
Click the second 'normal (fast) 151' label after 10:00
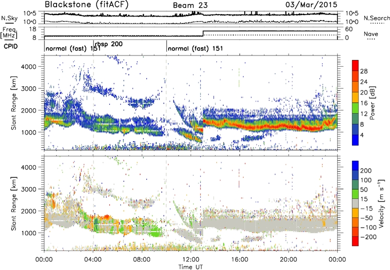[195, 48]
